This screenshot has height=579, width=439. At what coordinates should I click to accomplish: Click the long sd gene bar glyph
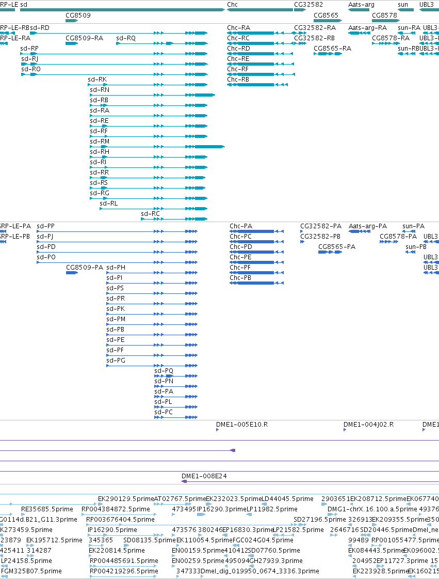122,10
